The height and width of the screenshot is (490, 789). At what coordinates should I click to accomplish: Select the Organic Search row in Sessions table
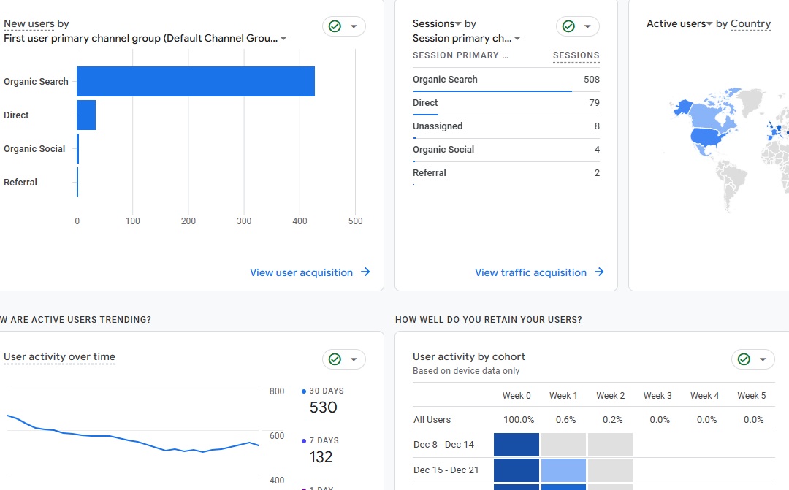(x=445, y=80)
